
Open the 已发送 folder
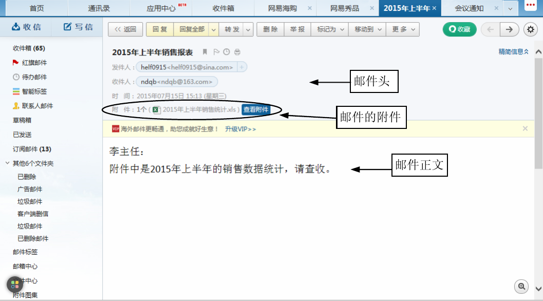tap(22, 135)
